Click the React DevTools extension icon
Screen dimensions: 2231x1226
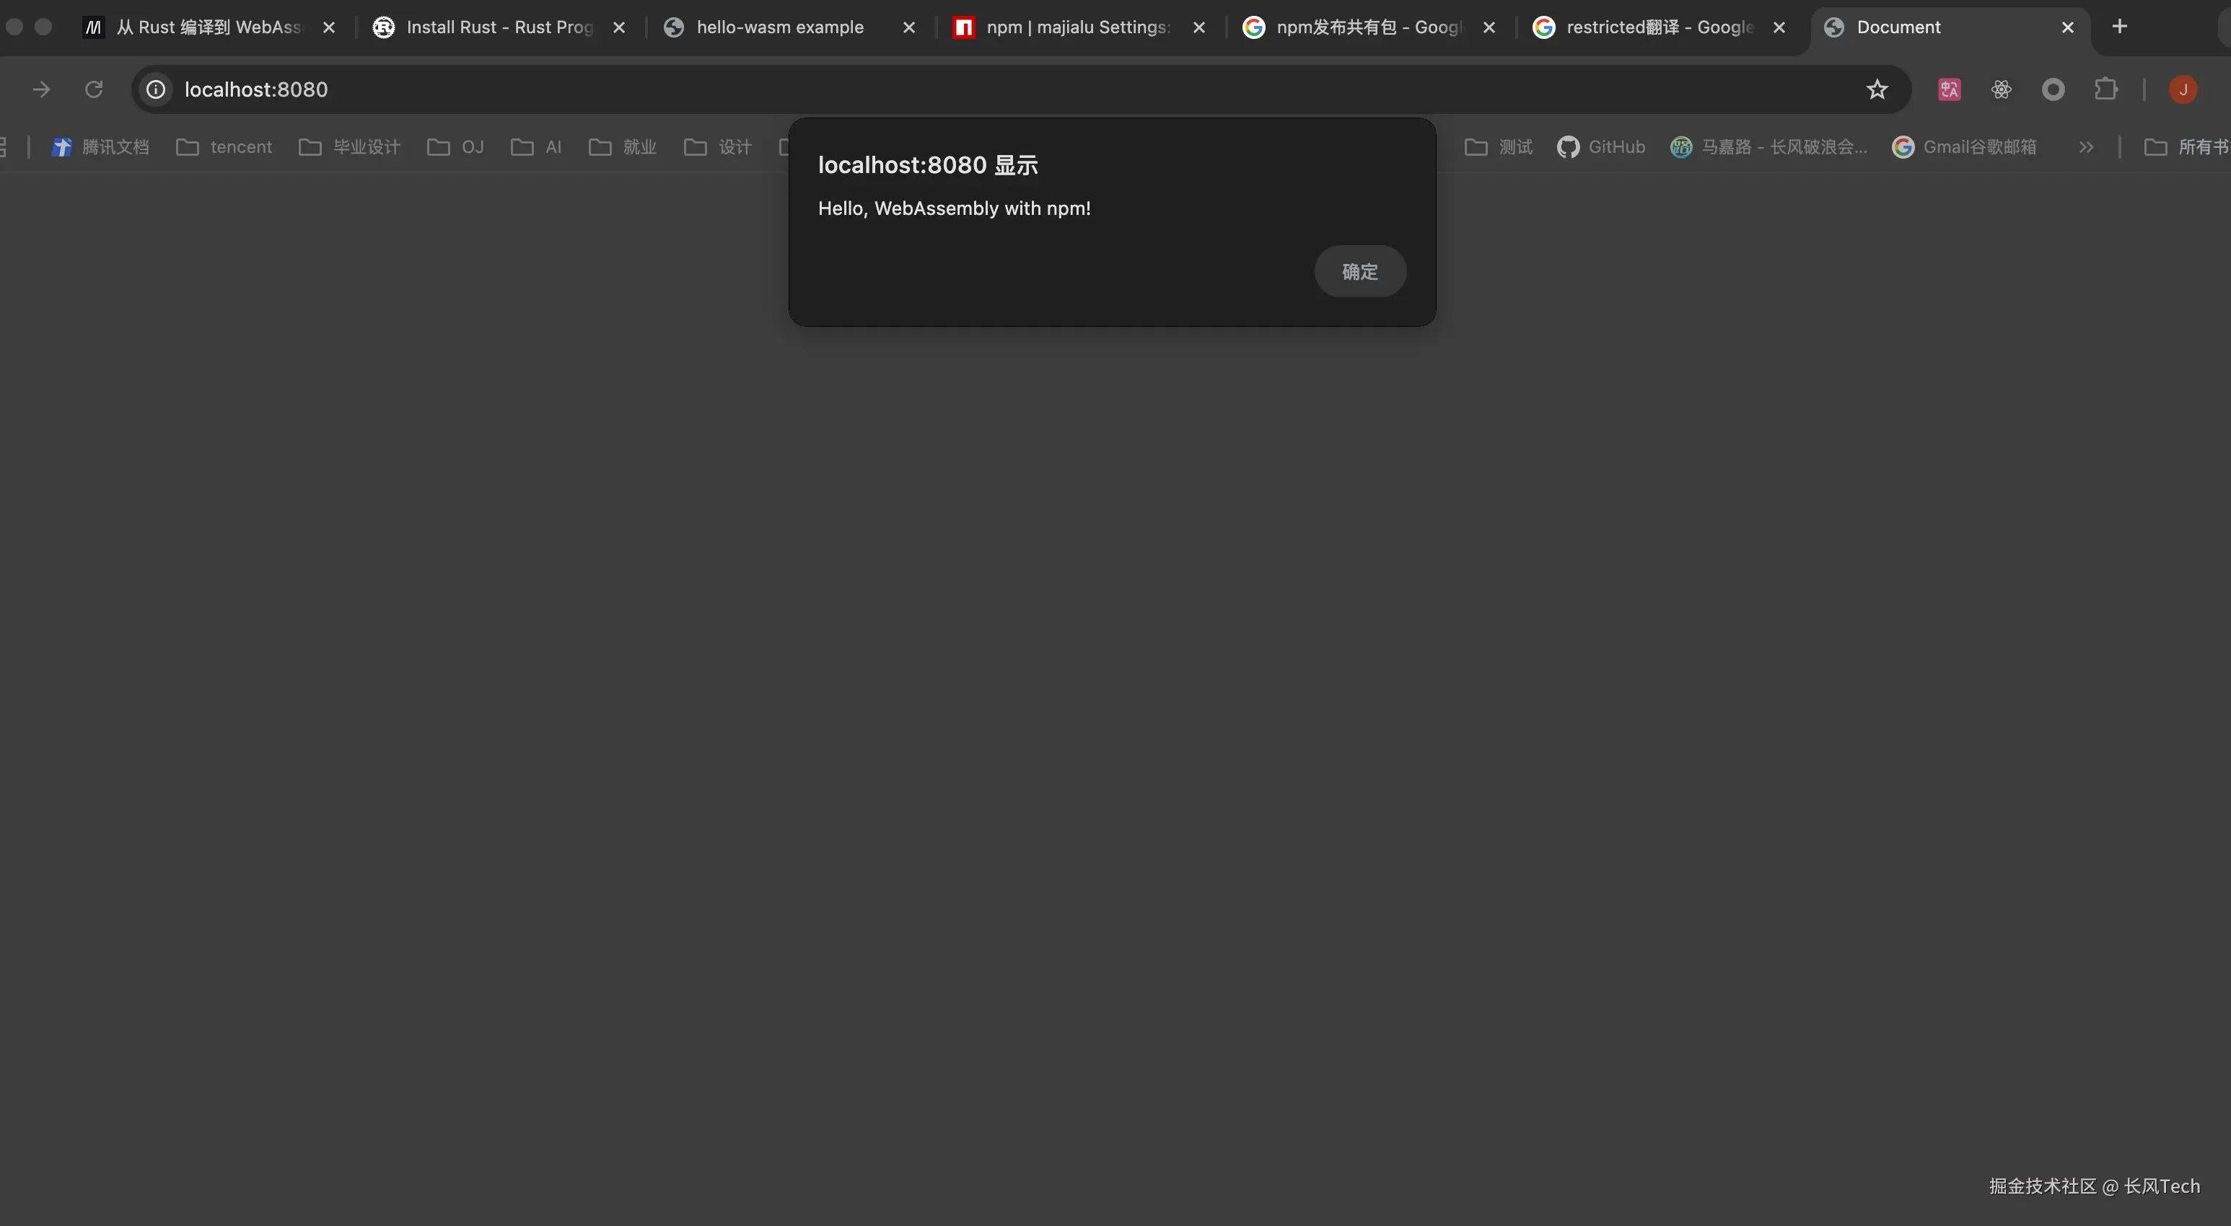pos(2001,89)
